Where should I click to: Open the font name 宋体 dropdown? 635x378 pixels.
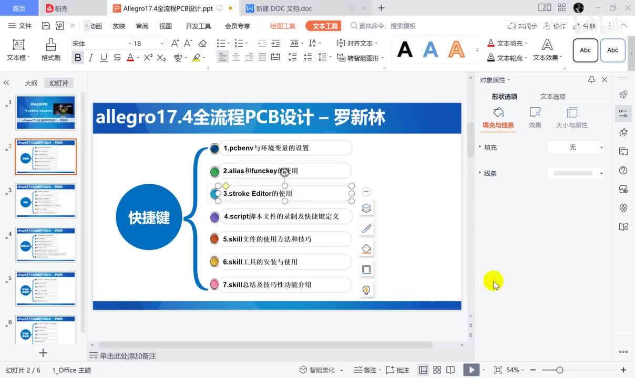[x=130, y=44]
